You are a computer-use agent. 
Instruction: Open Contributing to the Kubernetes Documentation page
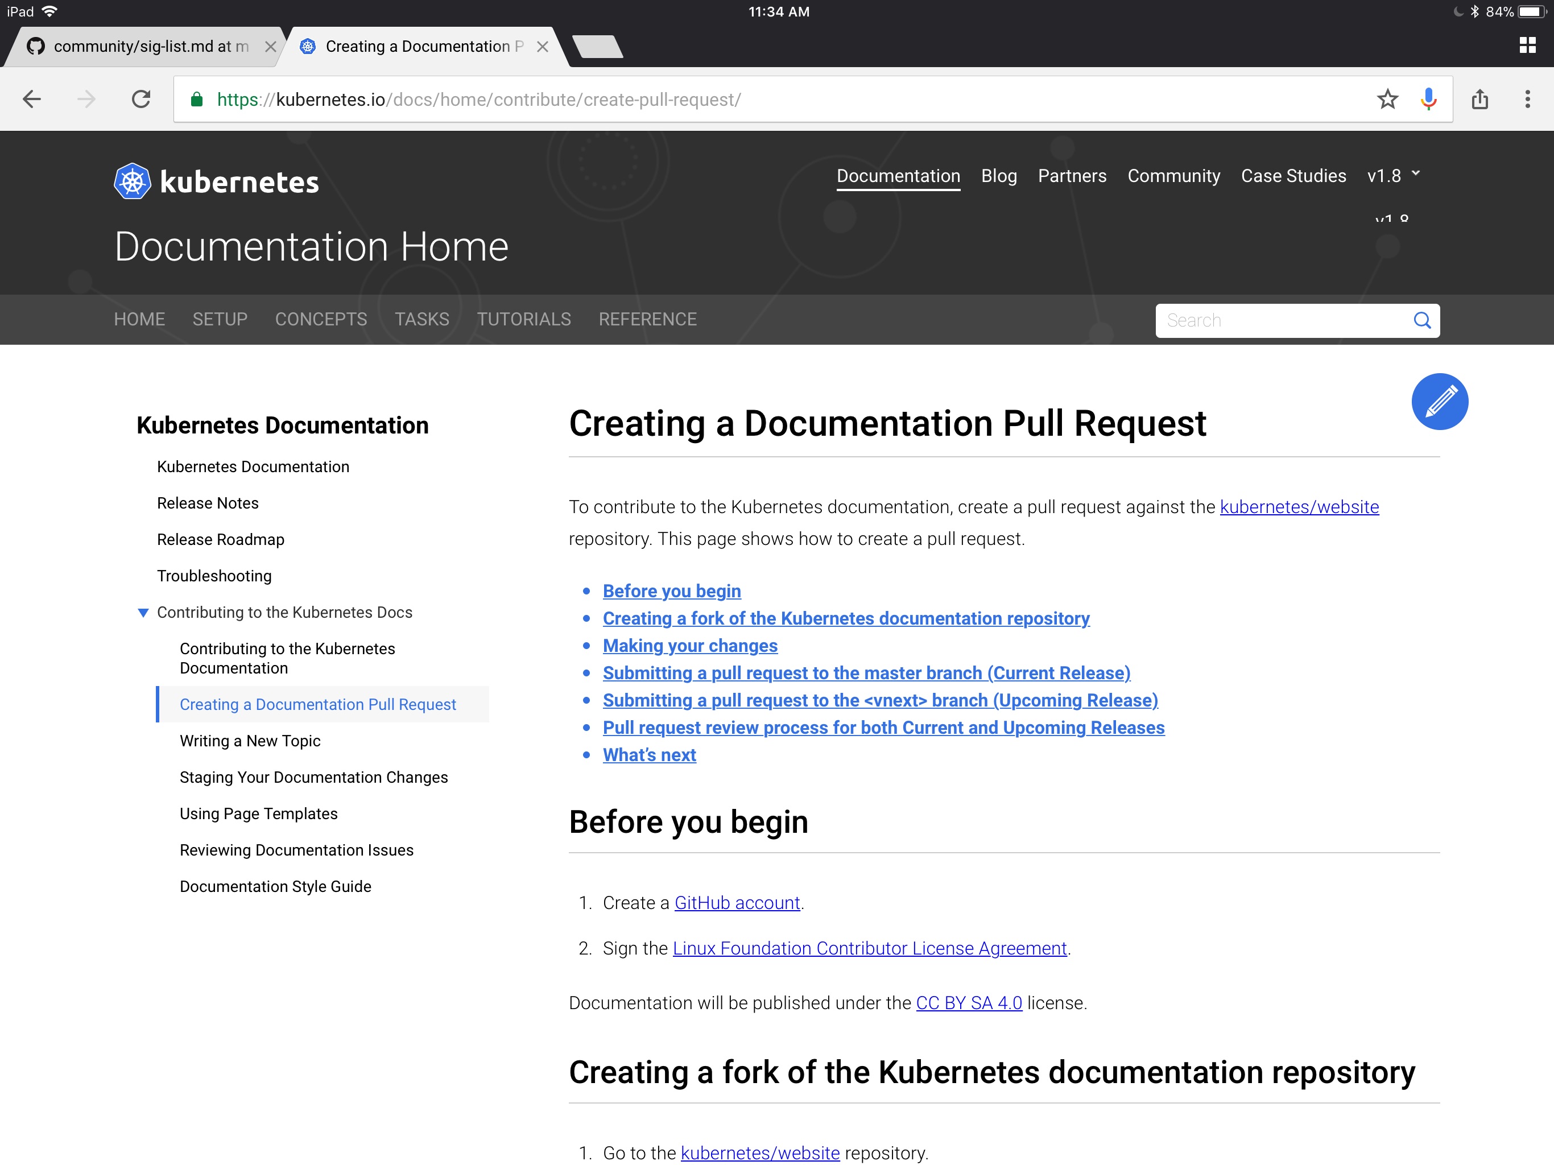click(x=287, y=658)
